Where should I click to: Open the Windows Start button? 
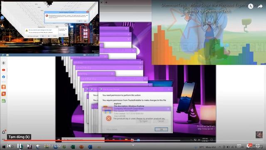4,147
